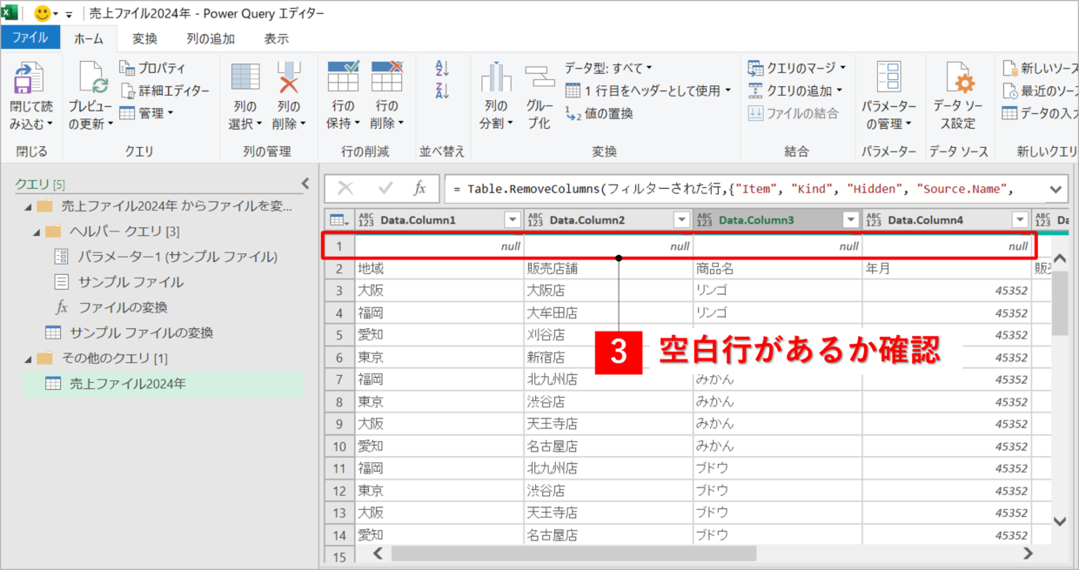Choose 値の置換 (Replace Values)
Screen dimensions: 1079x570
coord(599,113)
